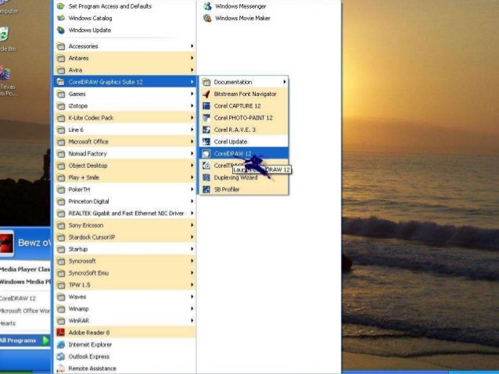
Task: Open the PokerTH program group
Action: [125, 190]
